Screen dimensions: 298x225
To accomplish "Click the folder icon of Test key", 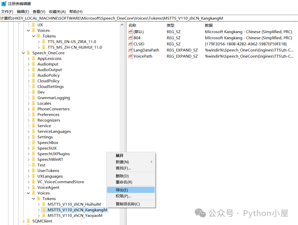I will 34,165.
